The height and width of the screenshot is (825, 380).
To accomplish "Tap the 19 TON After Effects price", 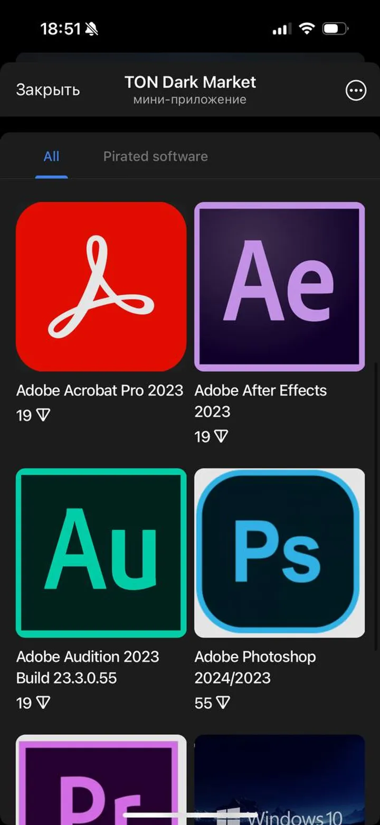I will tap(211, 437).
